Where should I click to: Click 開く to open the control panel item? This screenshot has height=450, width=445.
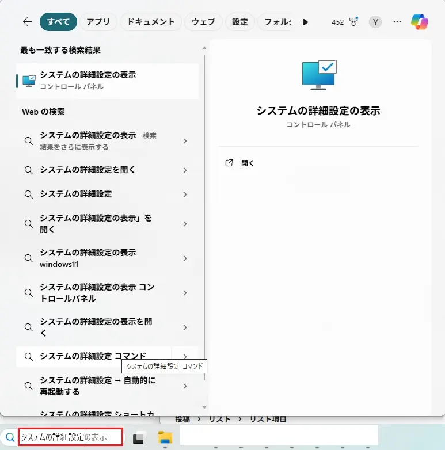click(x=248, y=163)
